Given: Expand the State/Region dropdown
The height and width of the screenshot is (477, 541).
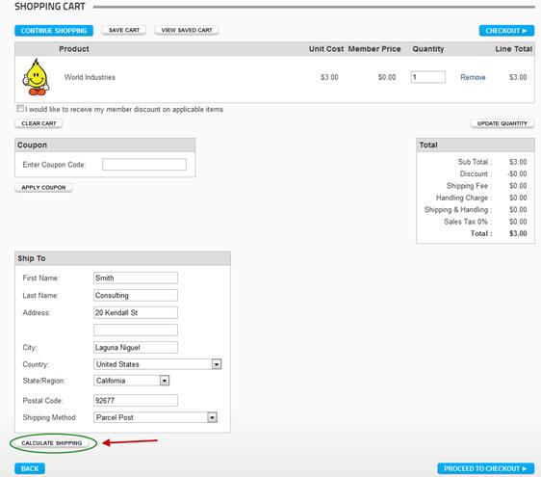Looking at the screenshot, I should 131,381.
